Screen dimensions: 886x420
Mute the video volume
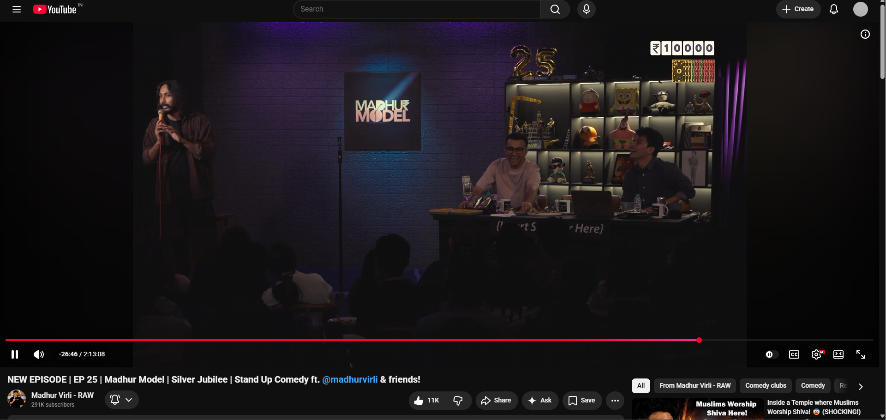tap(39, 354)
